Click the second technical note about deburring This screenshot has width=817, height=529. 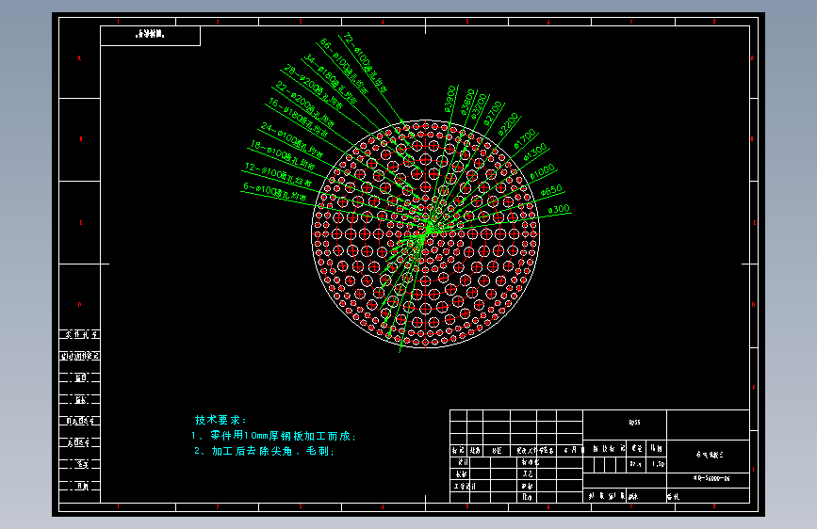264,451
